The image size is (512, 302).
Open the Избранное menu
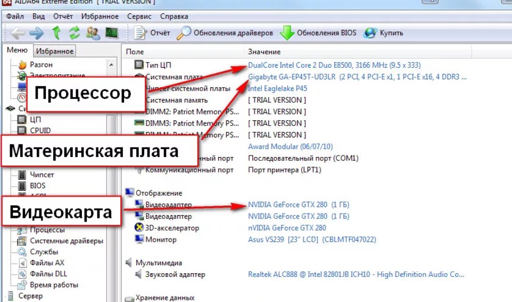100,17
